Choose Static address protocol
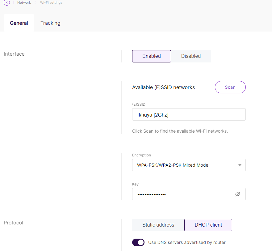 coord(158,225)
